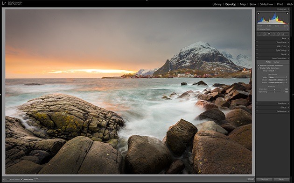This screenshot has height=183, width=294.
Task: Click the Vignetting value 100
Action: coord(287,92)
